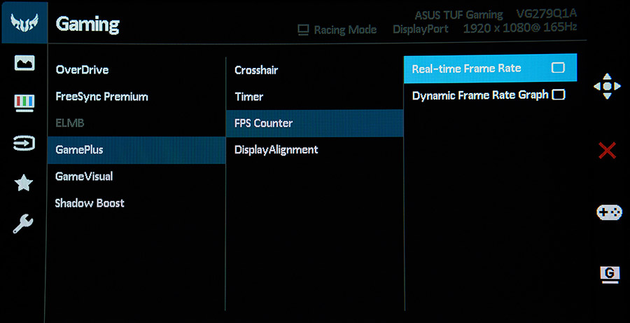Screen dimensions: 630x323
Task: Toggle the Real-time Frame Rate checkbox
Action: pos(558,67)
